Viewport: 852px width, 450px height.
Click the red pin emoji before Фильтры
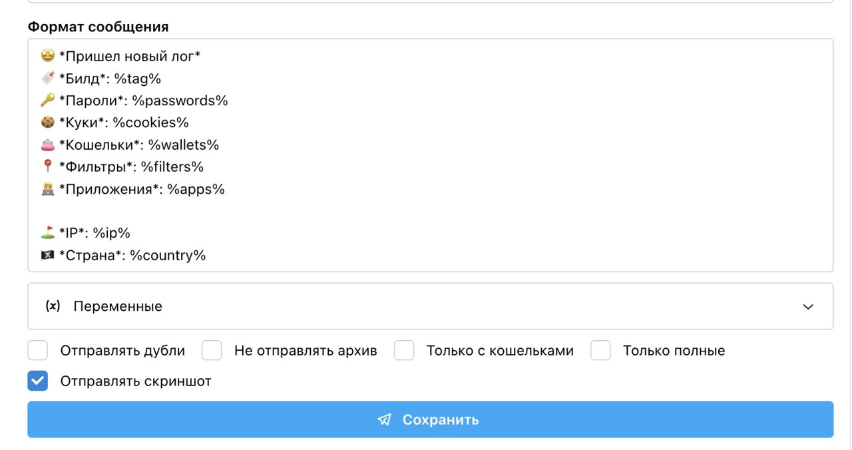coord(47,166)
